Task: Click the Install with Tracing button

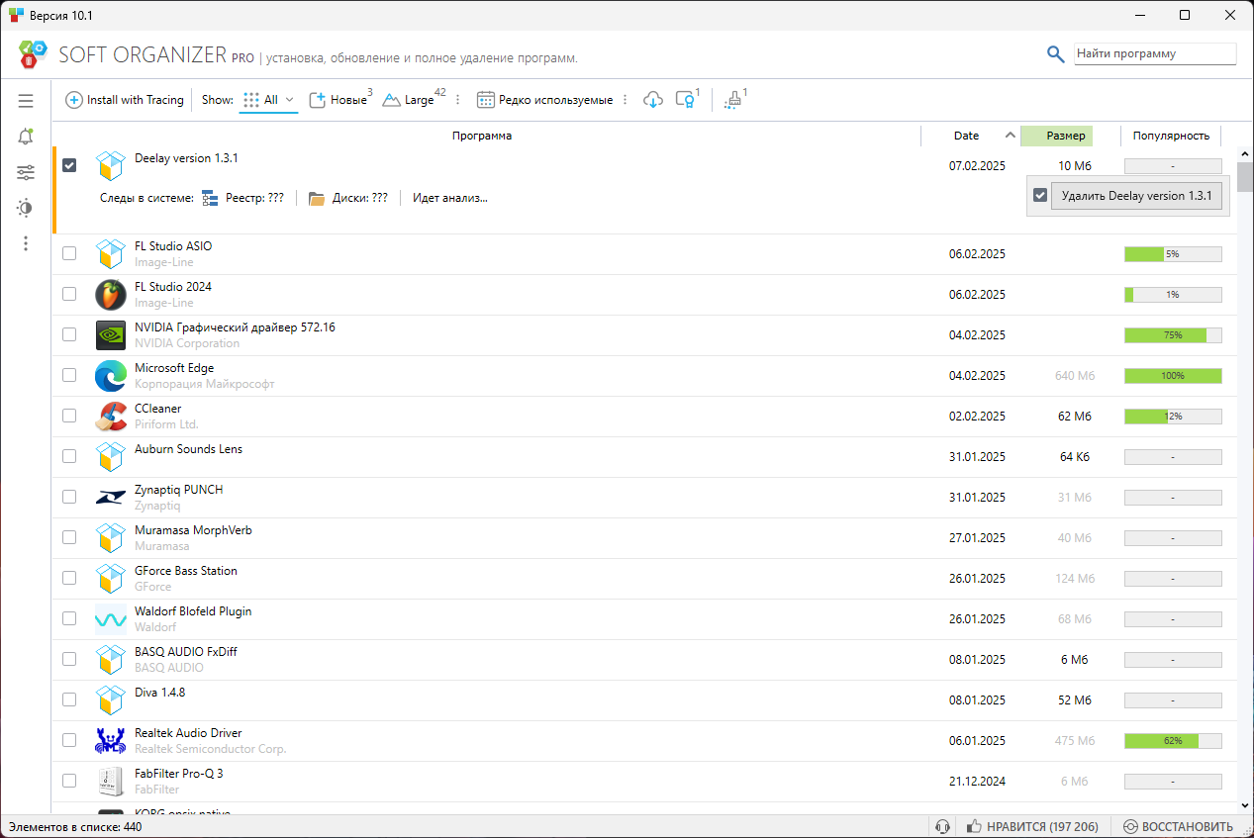Action: [x=125, y=100]
